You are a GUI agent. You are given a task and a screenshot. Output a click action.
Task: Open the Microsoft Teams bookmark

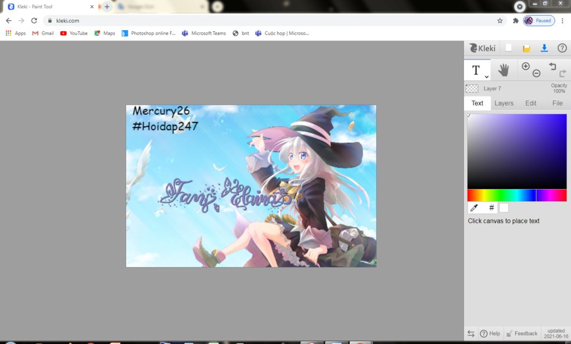coord(204,33)
